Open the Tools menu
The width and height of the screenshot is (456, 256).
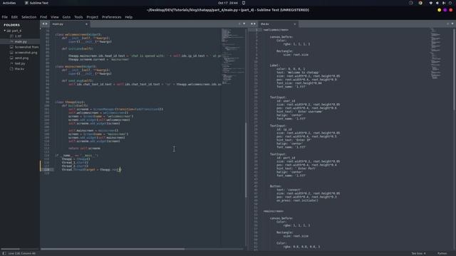click(x=78, y=17)
